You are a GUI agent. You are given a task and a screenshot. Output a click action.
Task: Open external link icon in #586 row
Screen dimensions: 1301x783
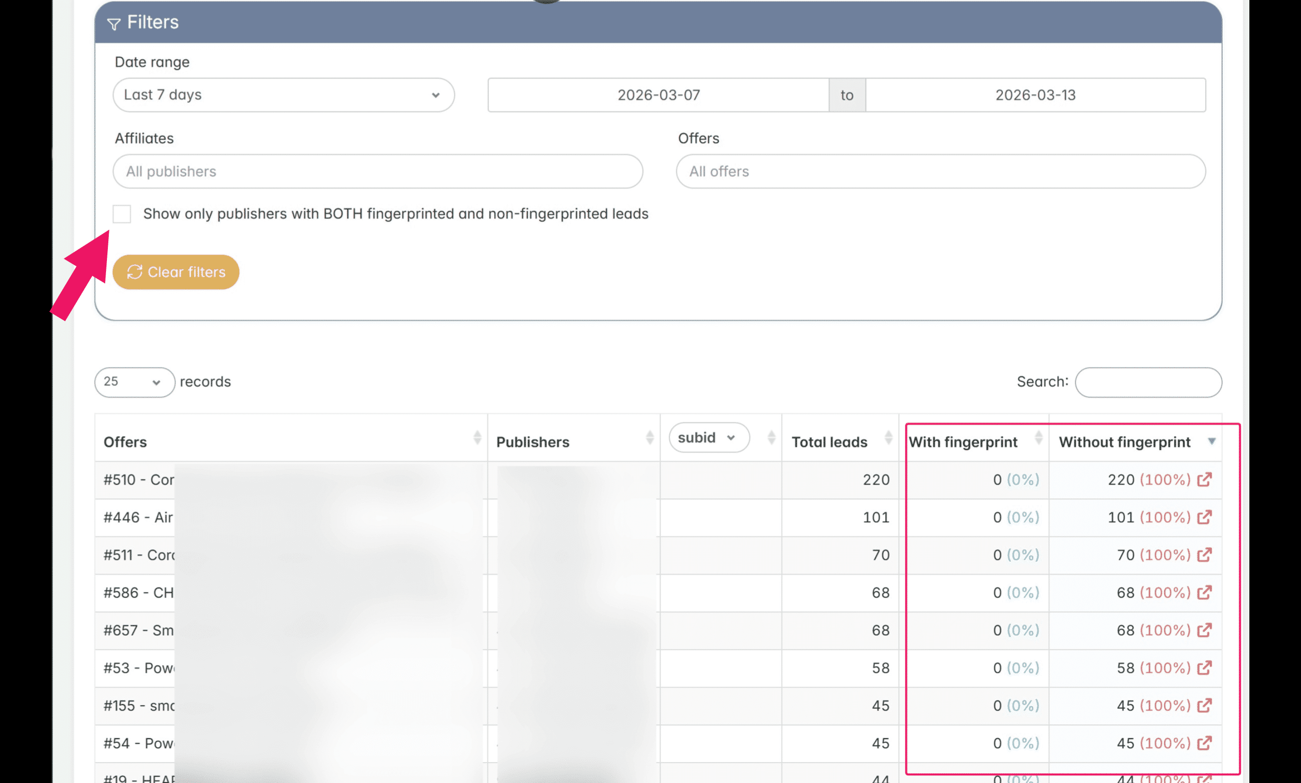coord(1205,593)
